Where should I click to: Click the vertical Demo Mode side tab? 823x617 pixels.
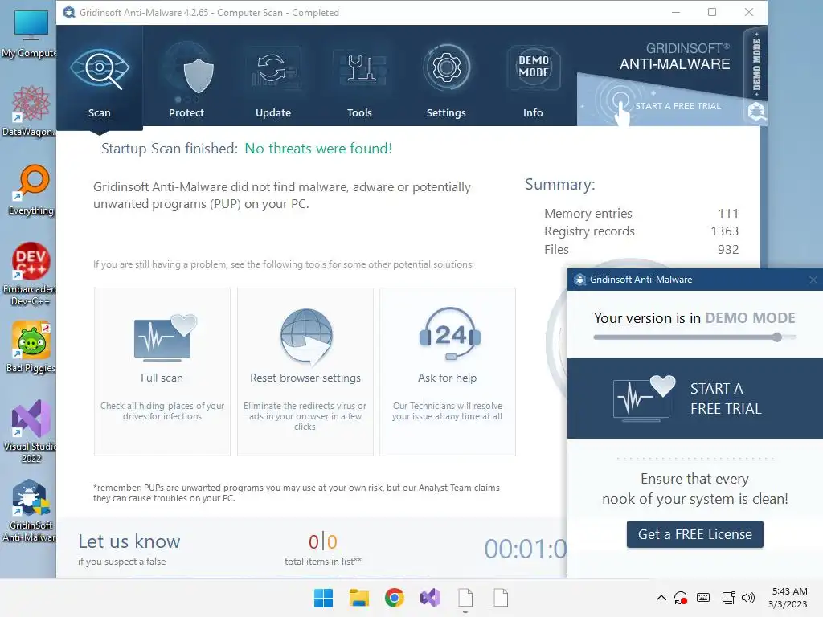(x=756, y=63)
